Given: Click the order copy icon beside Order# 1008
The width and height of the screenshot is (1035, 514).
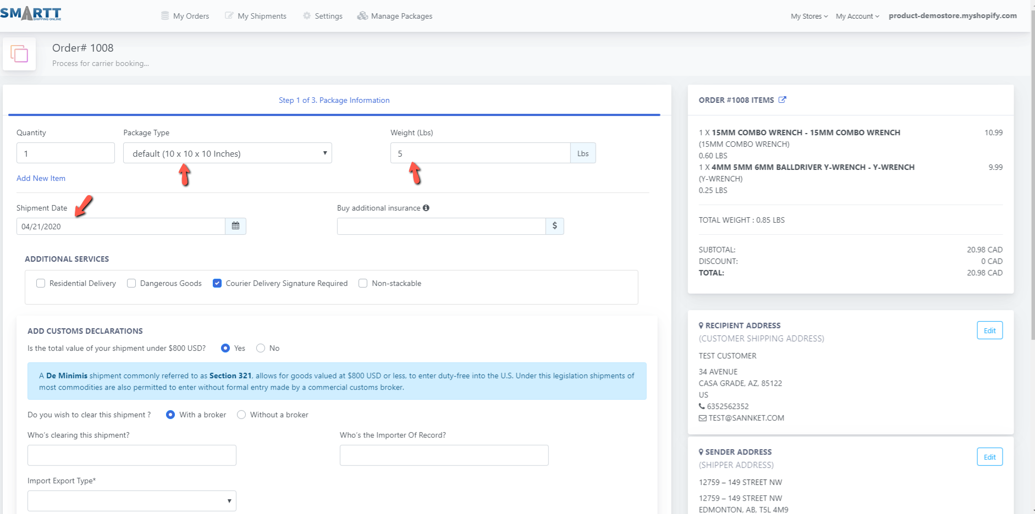Looking at the screenshot, I should [19, 54].
